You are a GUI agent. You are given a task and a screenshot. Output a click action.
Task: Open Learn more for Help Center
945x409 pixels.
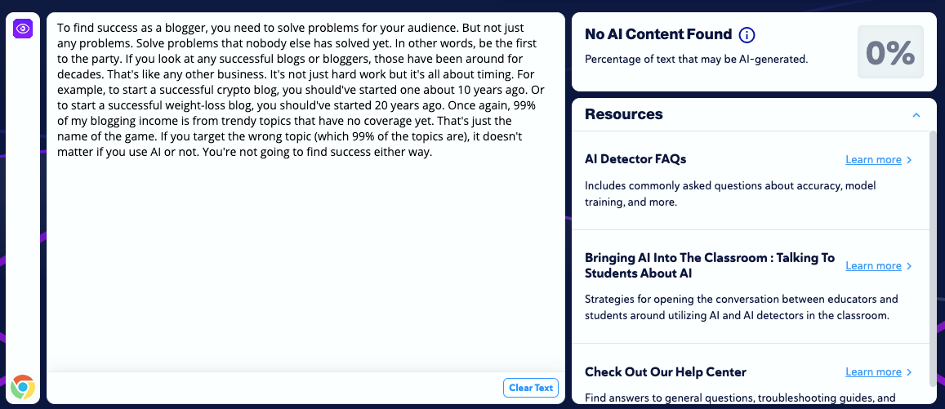coord(873,371)
